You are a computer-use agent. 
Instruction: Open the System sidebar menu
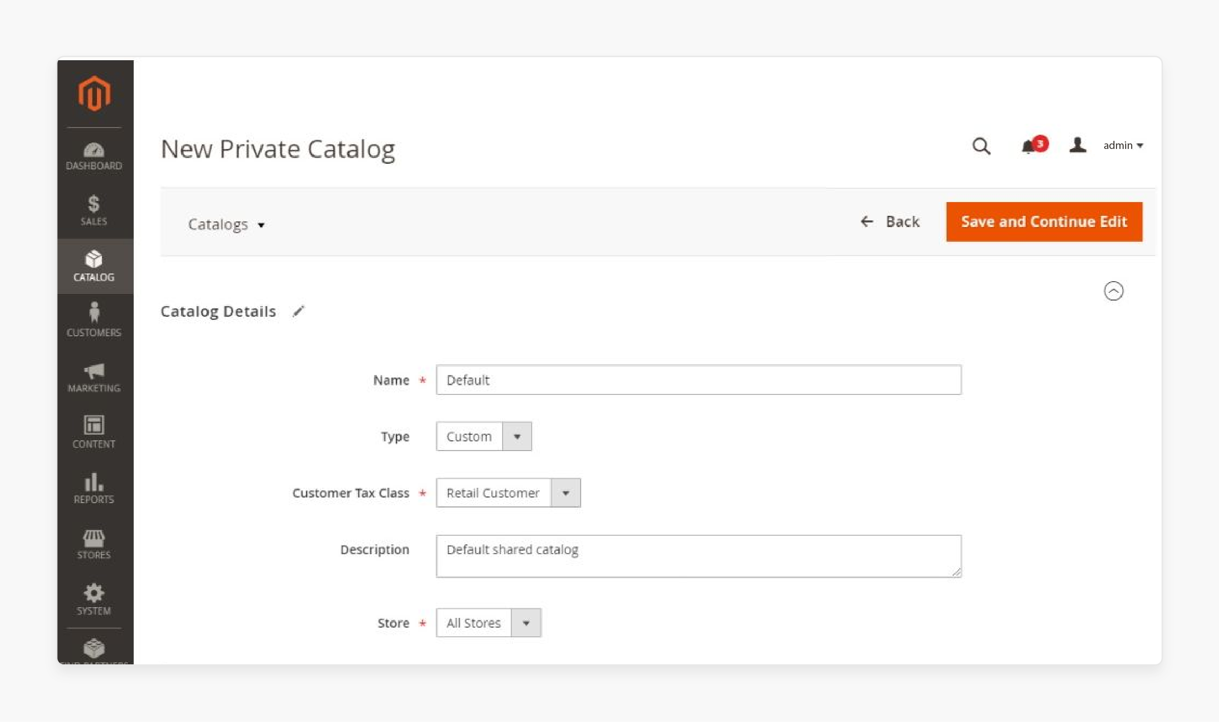(94, 600)
